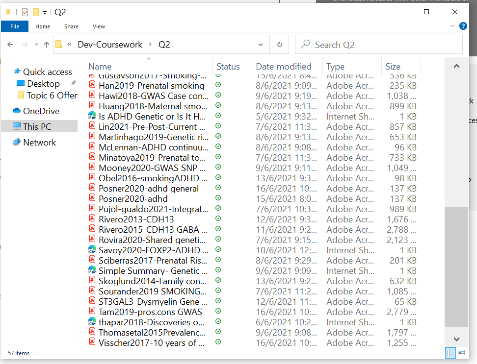
Task: Open Dev-Coursework via the breadcrumb link
Action: [109, 44]
